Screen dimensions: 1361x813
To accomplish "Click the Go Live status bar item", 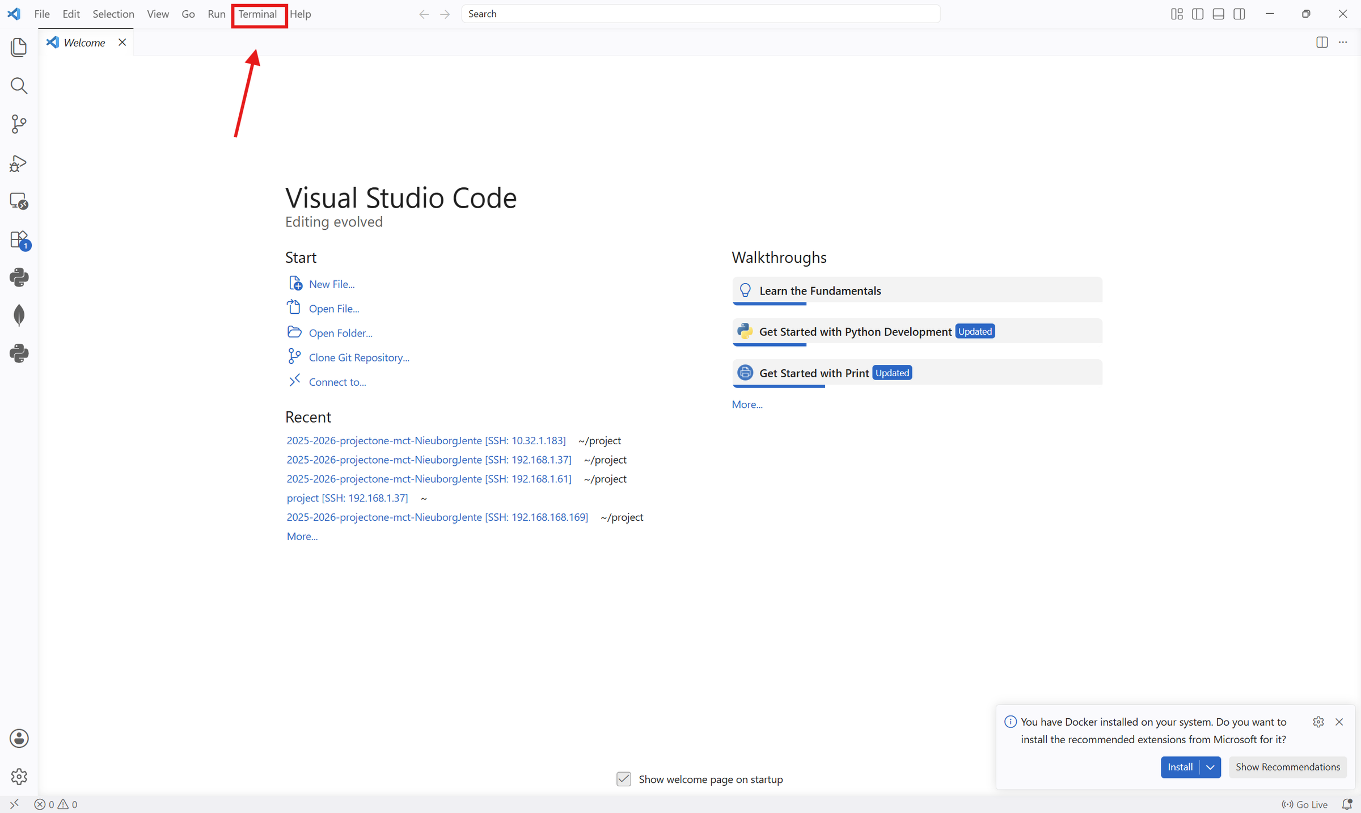I will tap(1304, 804).
